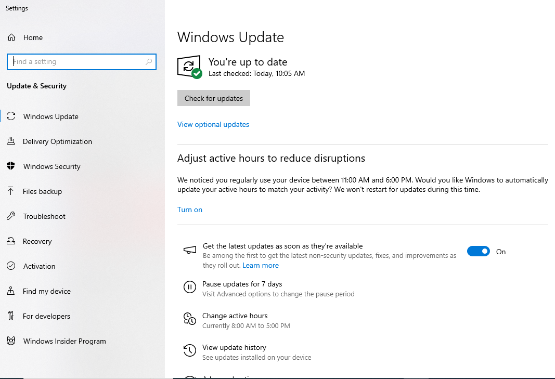Click Turn on for automatic active hours
Viewport: 555px width, 379px height.
[x=189, y=210]
